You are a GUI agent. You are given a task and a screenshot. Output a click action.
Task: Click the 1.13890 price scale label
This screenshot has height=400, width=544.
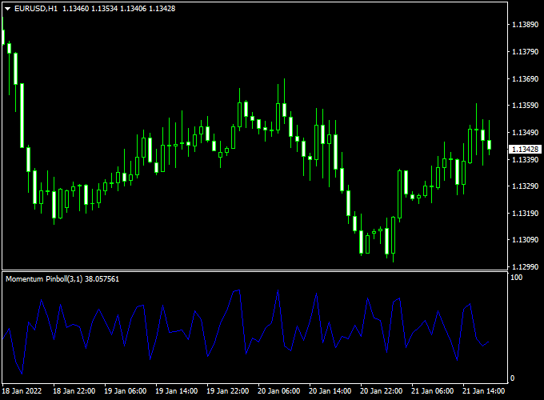tap(526, 25)
